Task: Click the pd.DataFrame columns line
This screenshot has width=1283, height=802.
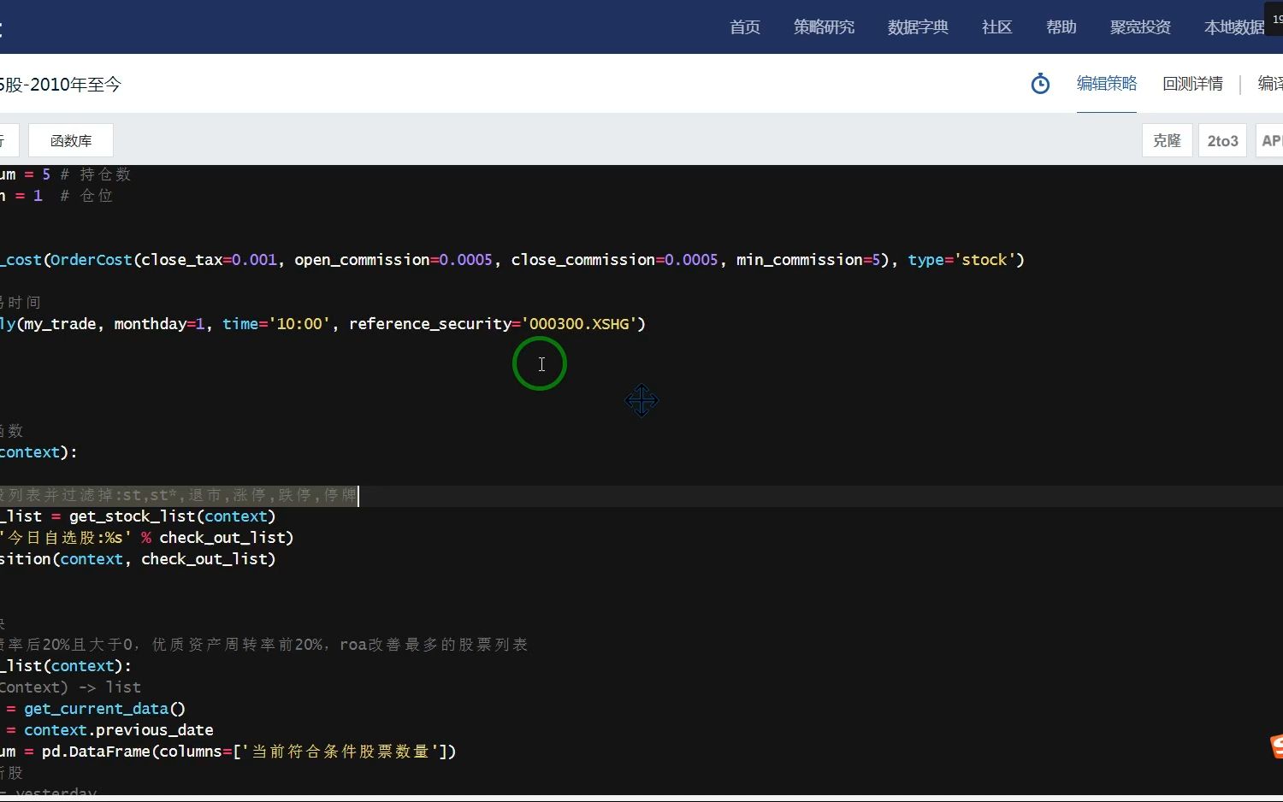Action: tap(228, 751)
